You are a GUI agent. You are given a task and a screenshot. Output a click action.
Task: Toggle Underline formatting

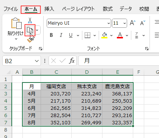coord(71,35)
